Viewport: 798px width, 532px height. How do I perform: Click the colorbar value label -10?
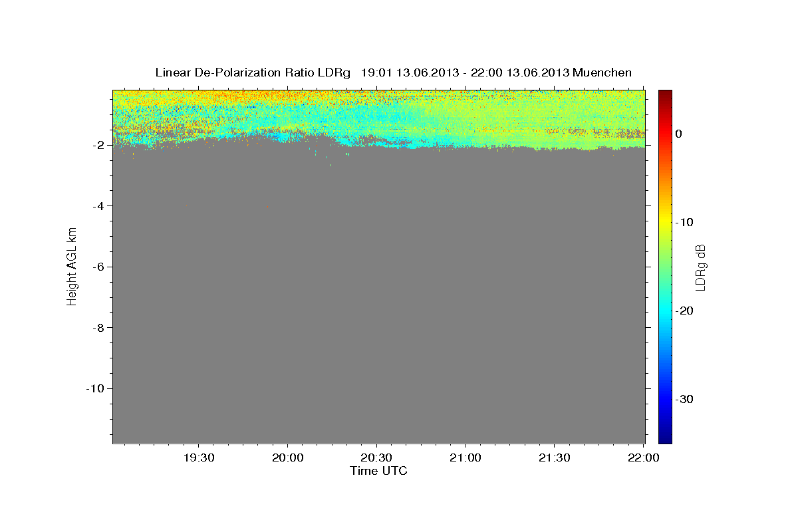(x=685, y=222)
